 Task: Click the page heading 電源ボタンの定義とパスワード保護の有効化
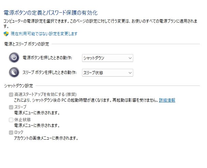[51, 13]
